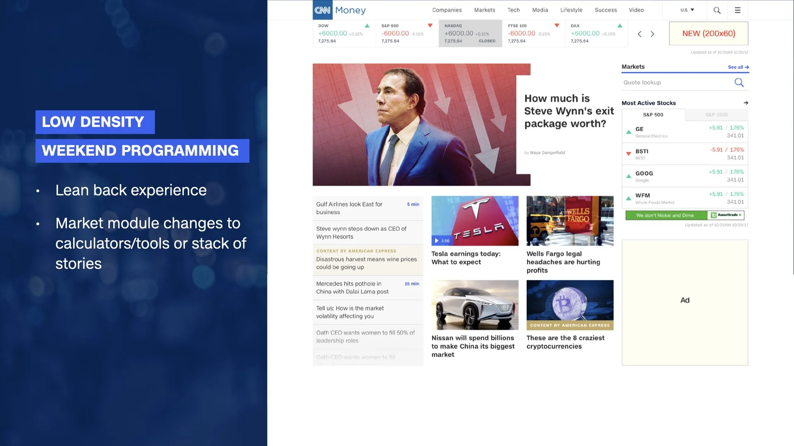Play the Tesla earnings video
Screen dimensions: 794x446
point(437,240)
